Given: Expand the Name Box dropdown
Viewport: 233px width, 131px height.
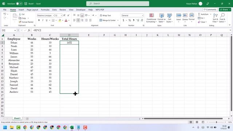Looking at the screenshot, I should (x=15, y=30).
